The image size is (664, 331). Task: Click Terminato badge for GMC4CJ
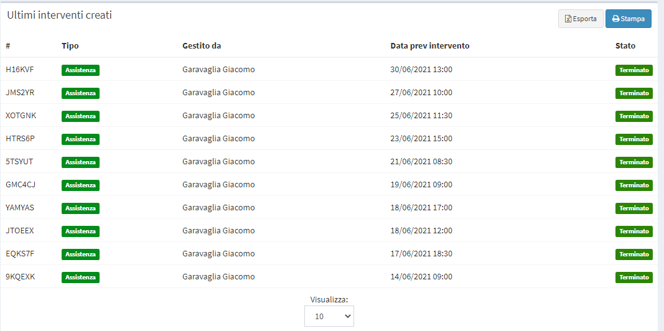coord(634,185)
